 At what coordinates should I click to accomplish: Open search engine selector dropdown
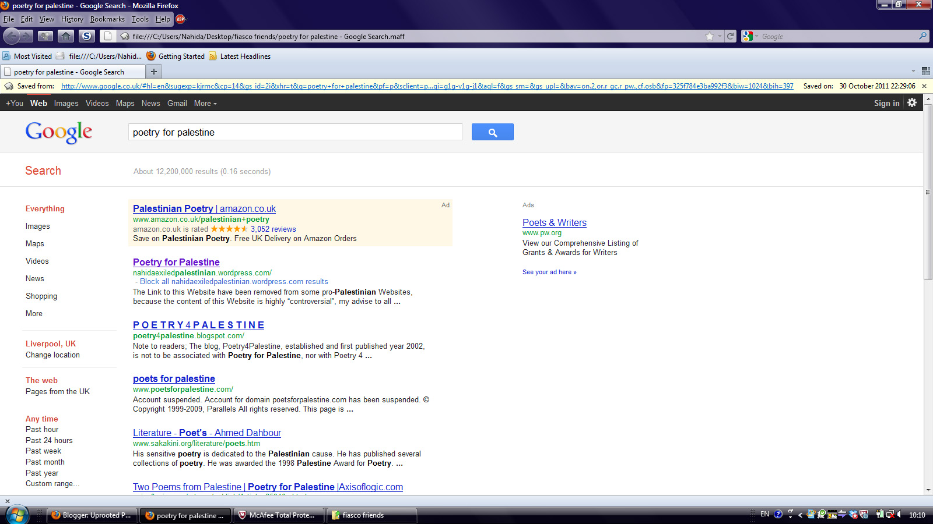pos(750,36)
